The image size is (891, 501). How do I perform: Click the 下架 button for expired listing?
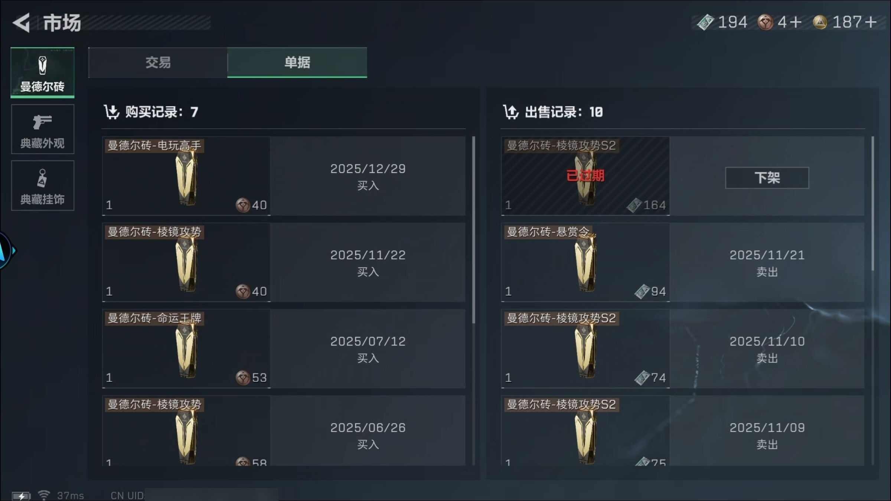(x=767, y=178)
